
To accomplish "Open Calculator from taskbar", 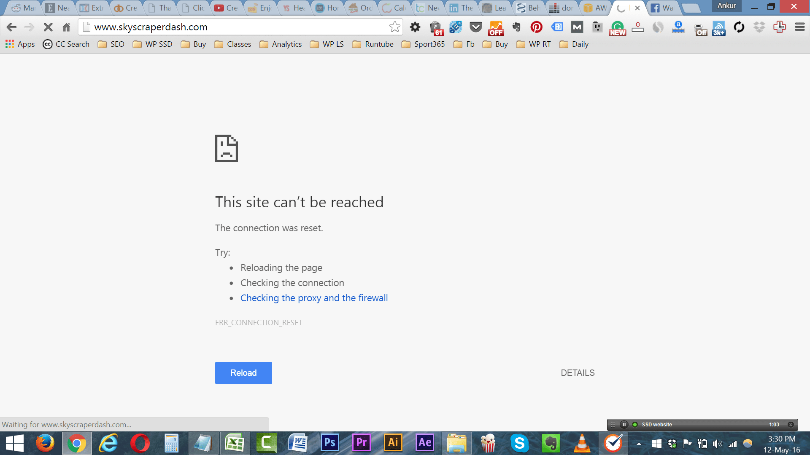I will pos(172,443).
